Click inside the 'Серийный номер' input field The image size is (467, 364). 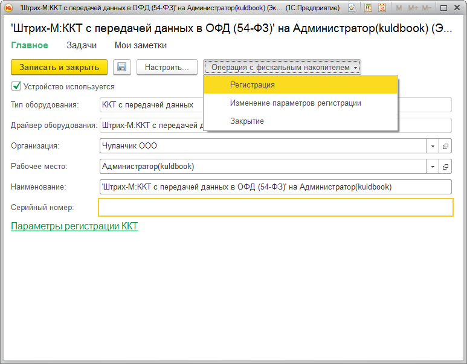[x=275, y=208]
